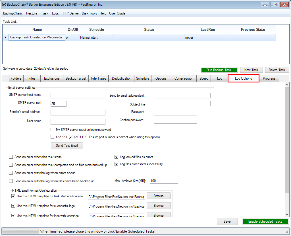Switch to the File Types tab

[x=99, y=78]
